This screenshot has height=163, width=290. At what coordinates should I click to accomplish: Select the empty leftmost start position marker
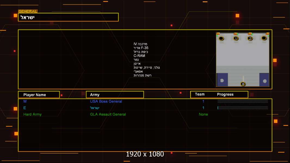[221, 38]
